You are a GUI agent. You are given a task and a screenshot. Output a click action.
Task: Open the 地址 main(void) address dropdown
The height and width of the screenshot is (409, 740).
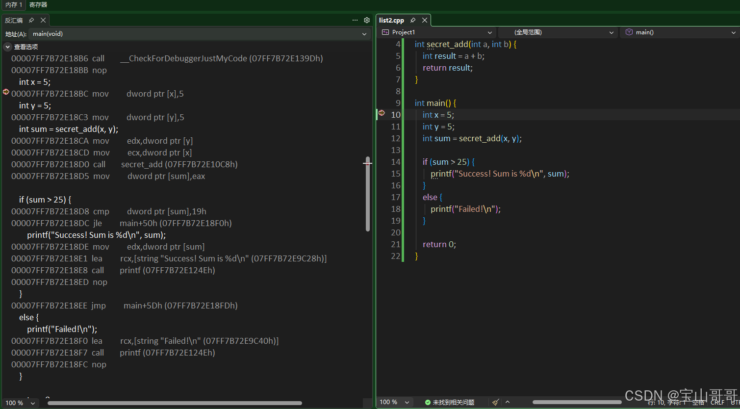(364, 34)
